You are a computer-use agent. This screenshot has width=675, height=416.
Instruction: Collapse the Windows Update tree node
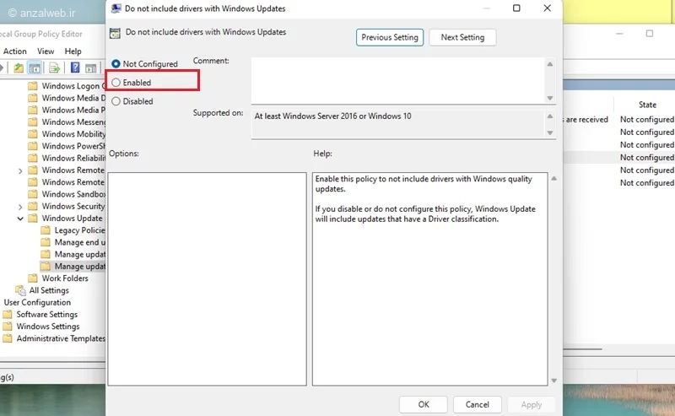[x=20, y=219]
